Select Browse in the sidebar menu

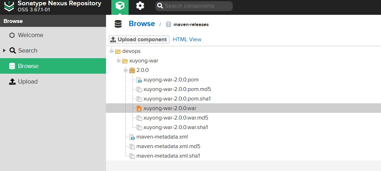pos(28,66)
